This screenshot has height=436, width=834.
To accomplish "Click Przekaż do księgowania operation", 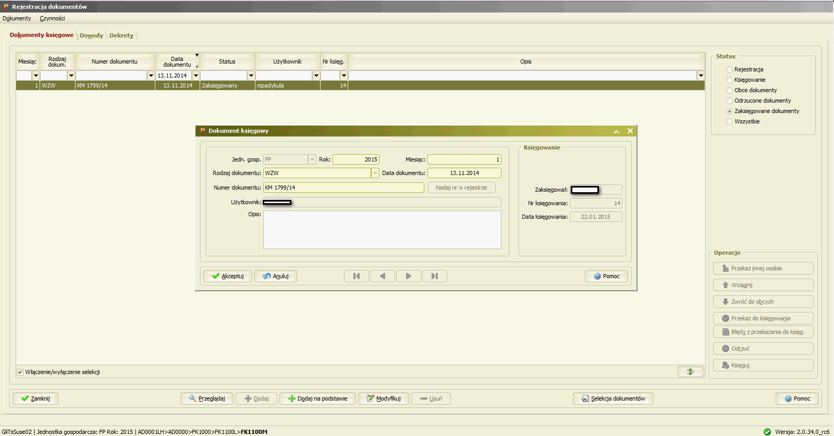I will (763, 318).
